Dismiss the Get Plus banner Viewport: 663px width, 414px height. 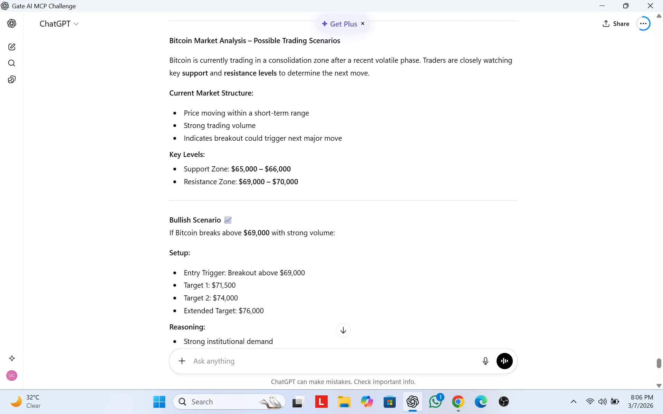[x=363, y=23]
